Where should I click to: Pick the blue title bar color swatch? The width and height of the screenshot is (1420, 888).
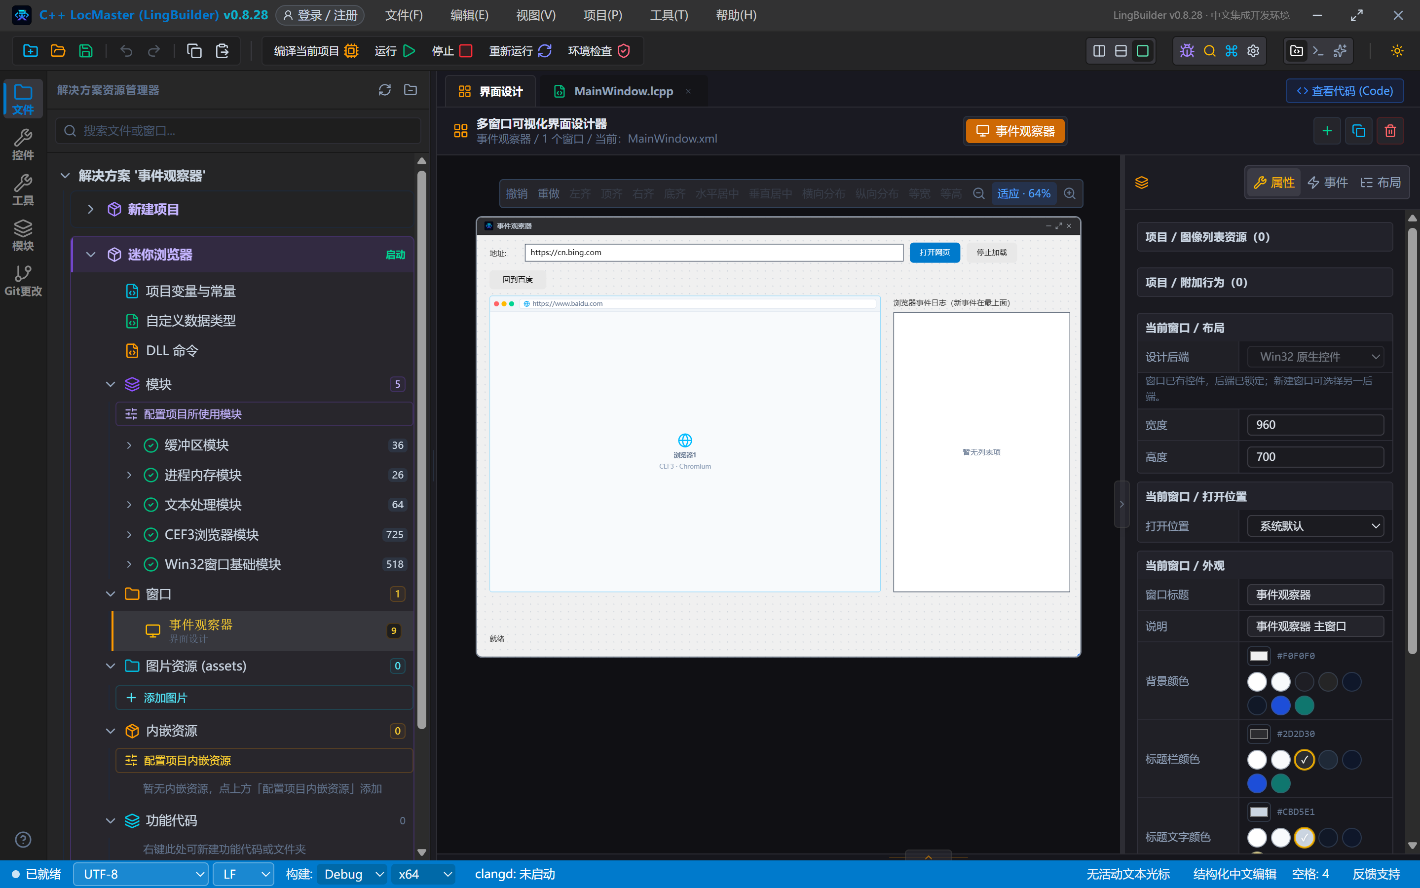(1257, 783)
